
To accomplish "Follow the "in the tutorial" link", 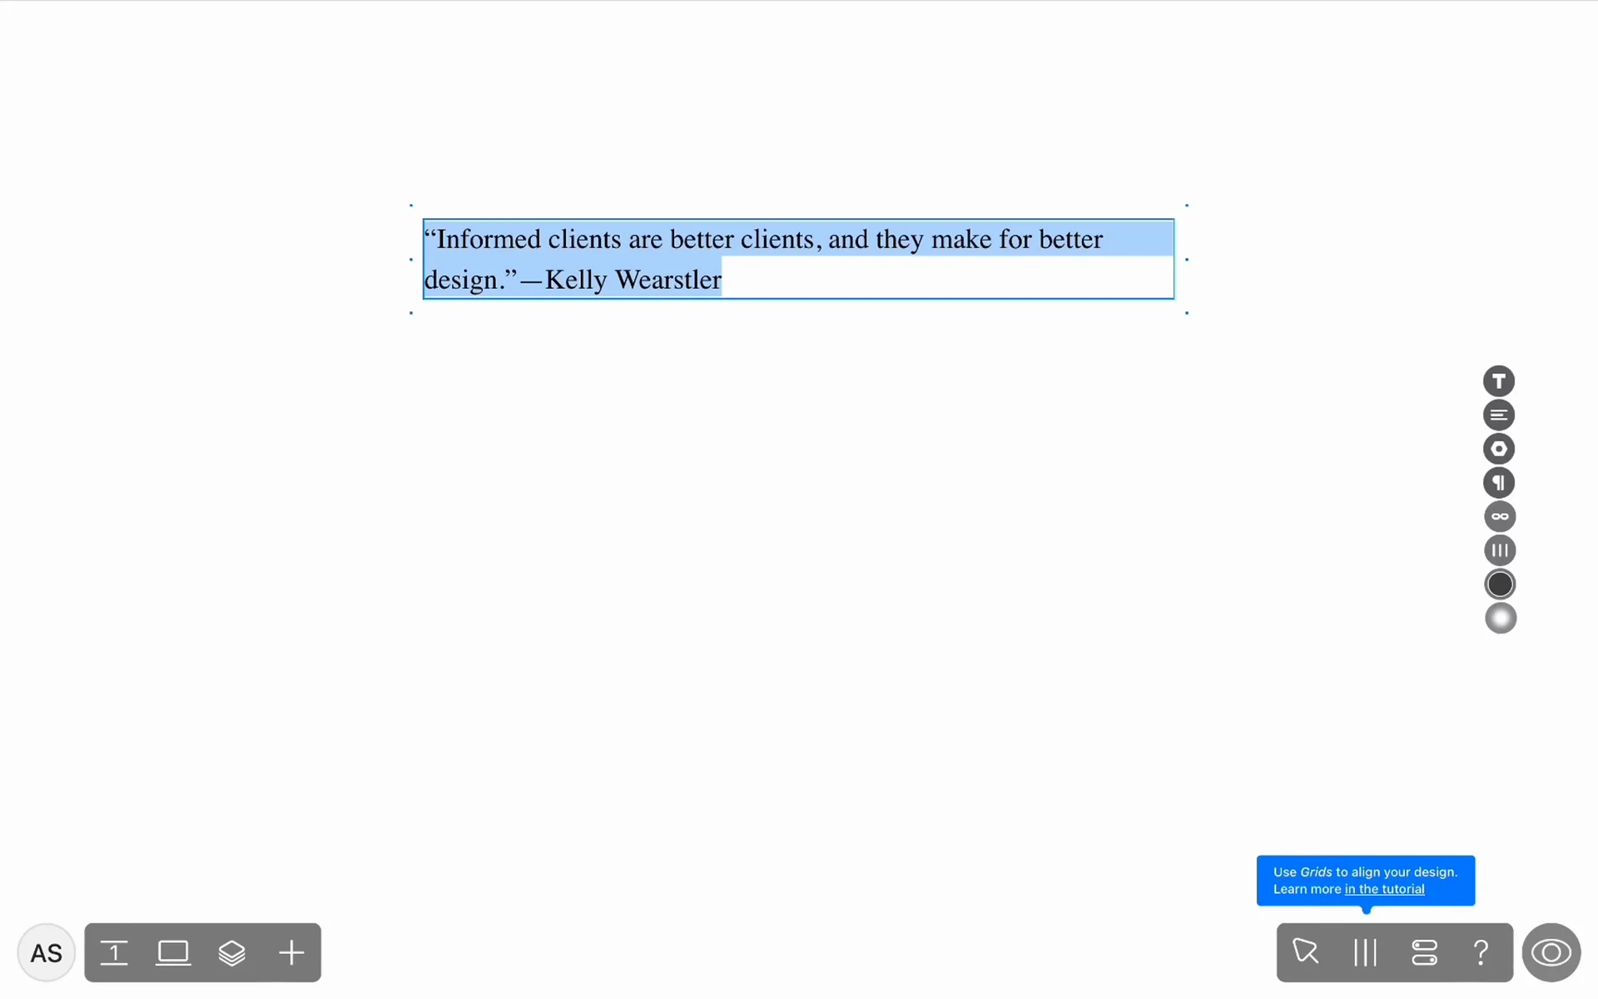I will [x=1384, y=889].
